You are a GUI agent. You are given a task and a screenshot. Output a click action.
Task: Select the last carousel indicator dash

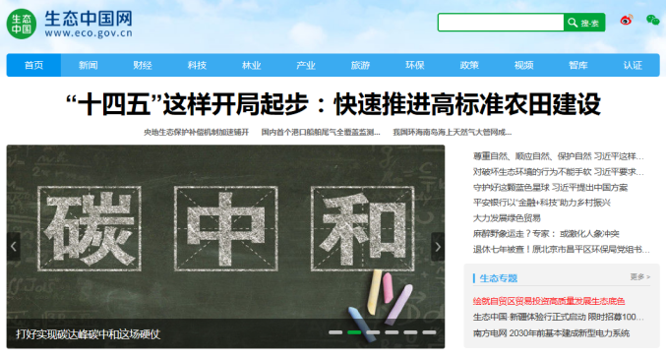(x=429, y=332)
